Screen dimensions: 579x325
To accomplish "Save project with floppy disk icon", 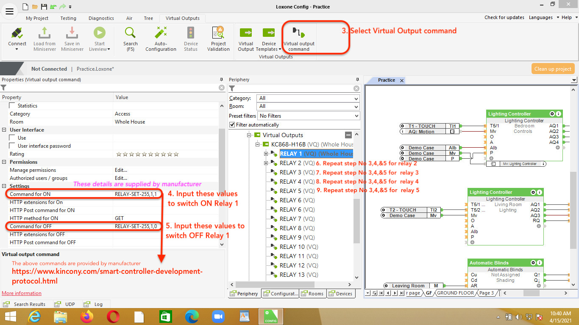I will [x=44, y=7].
